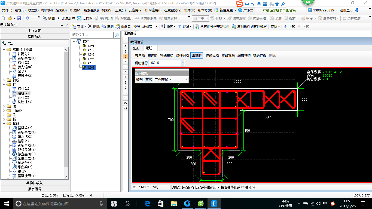Expand the 轴线 folder
Viewport: 372px width, 209px height.
4,80
